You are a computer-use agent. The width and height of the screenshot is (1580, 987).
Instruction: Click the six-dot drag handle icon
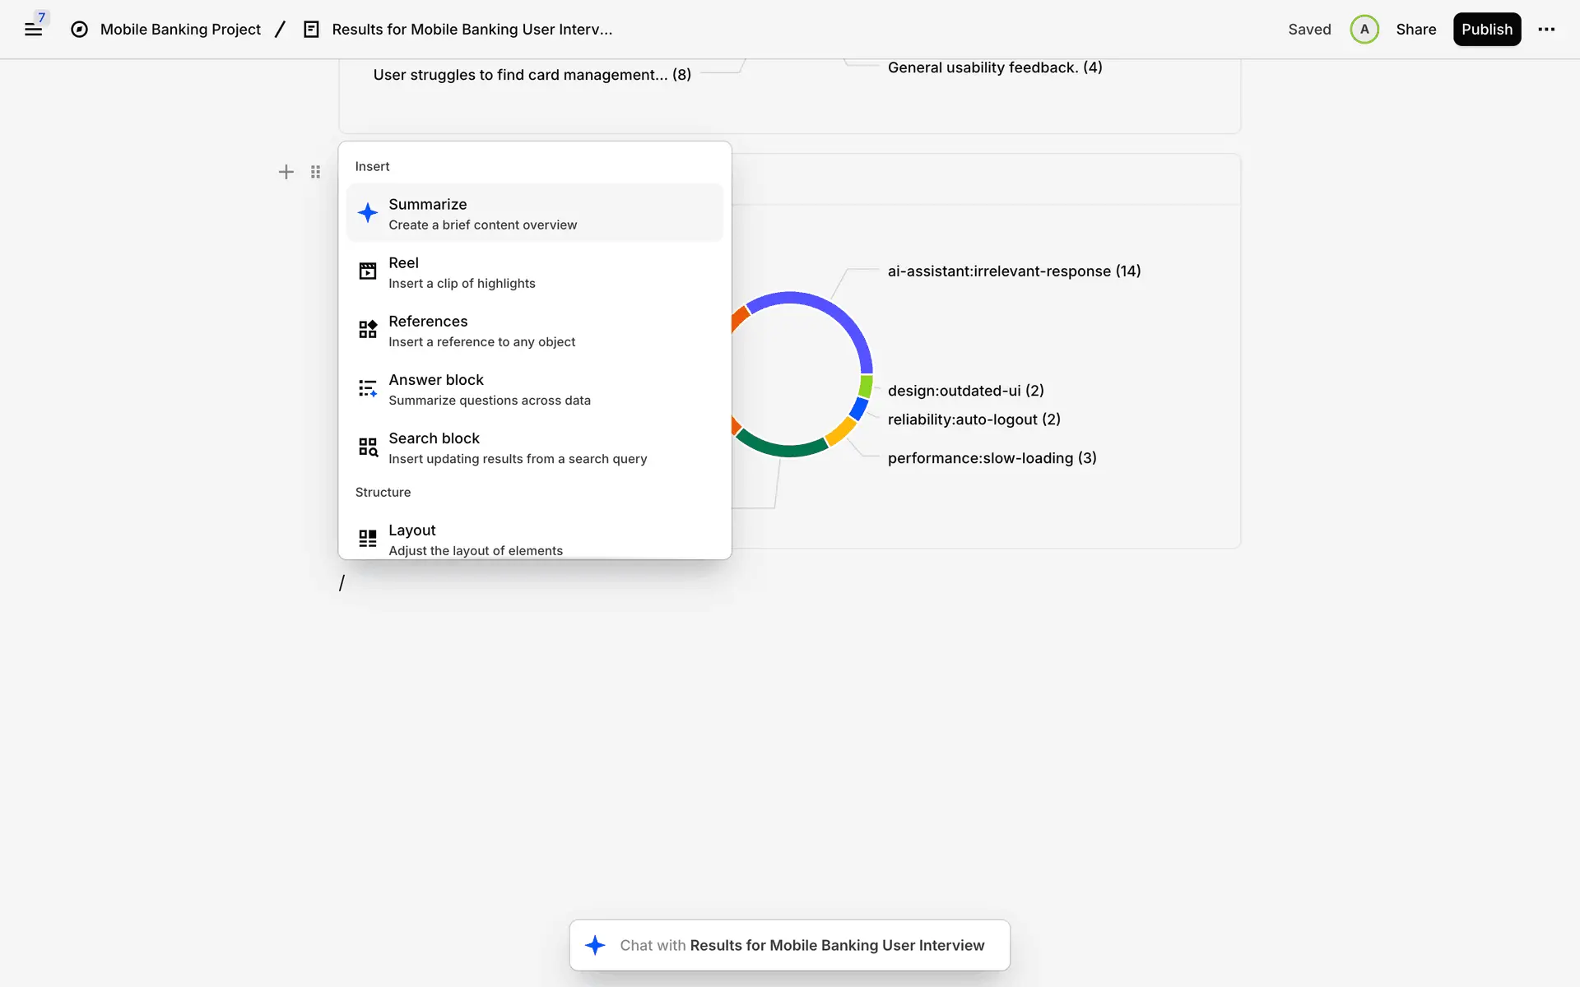coord(315,172)
